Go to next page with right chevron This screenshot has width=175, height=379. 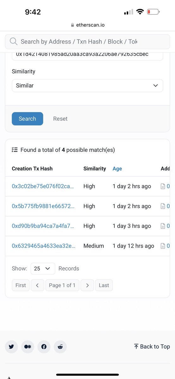point(87,285)
